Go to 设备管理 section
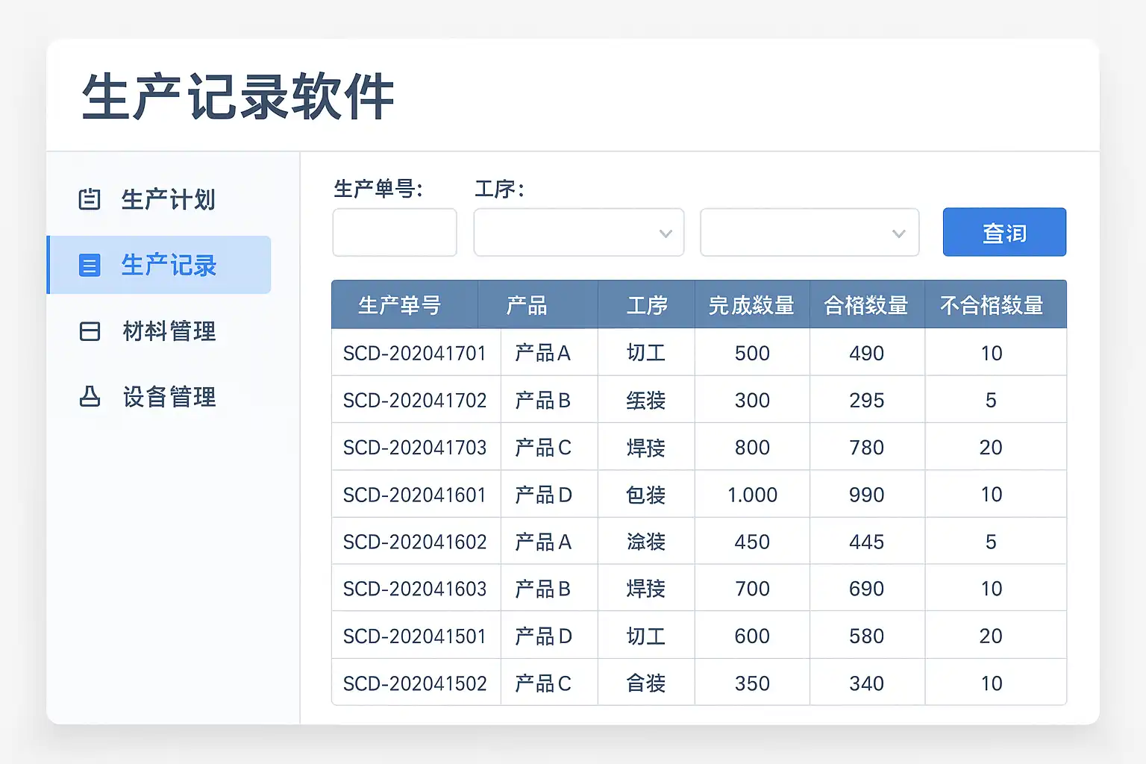 pos(169,396)
